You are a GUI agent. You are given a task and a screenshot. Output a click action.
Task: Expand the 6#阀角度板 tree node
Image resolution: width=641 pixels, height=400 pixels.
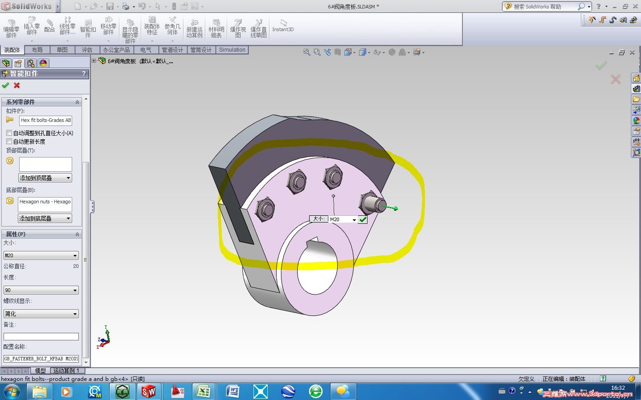coord(94,61)
